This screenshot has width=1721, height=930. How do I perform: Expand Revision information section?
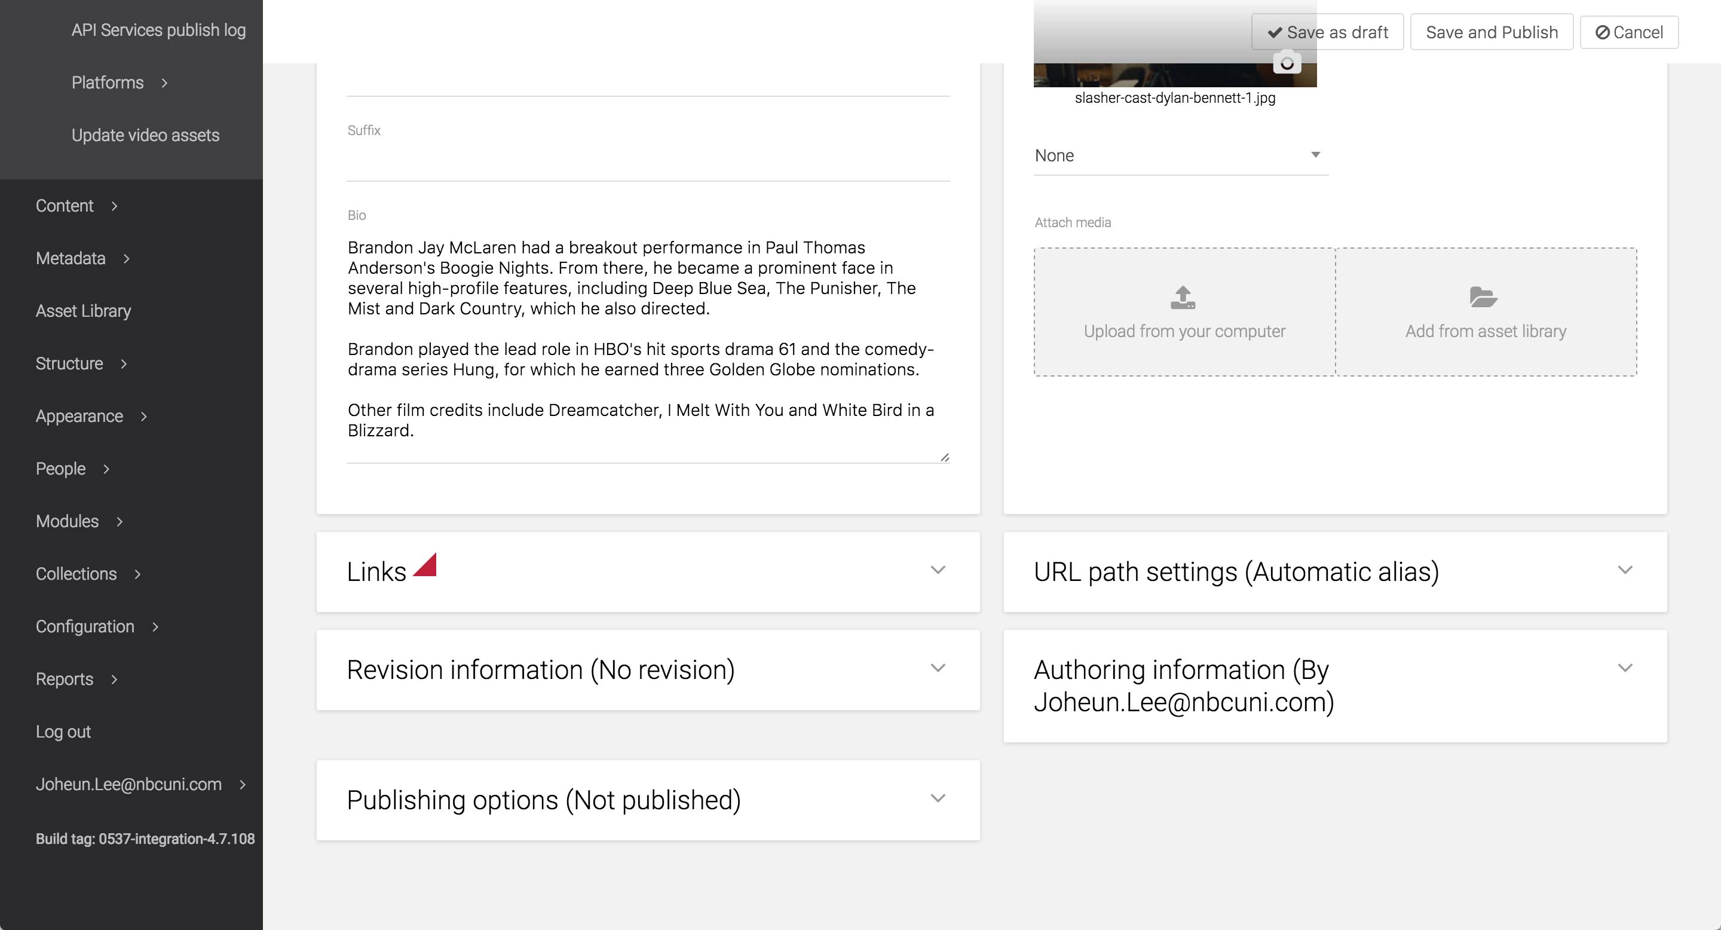coord(938,668)
